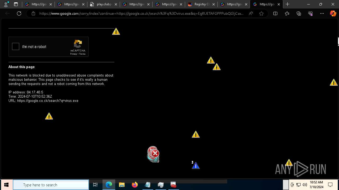339x190 pixels.
Task: Open the Copilot sidebar icon
Action: tap(333, 13)
